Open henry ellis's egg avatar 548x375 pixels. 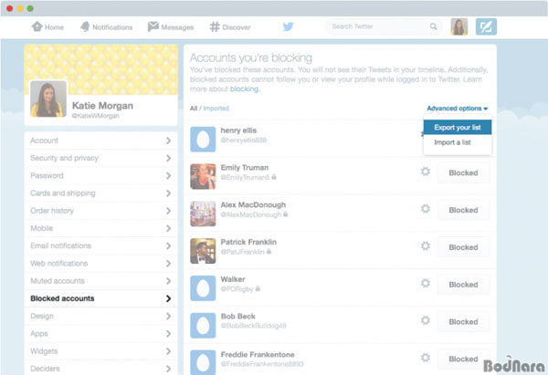coord(203,140)
